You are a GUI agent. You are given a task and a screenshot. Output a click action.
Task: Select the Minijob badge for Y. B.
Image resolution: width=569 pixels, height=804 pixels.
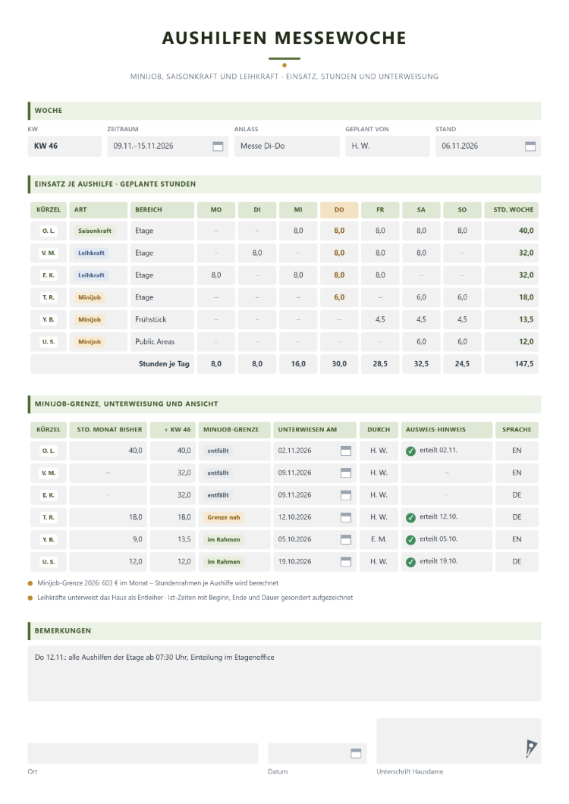(x=90, y=319)
